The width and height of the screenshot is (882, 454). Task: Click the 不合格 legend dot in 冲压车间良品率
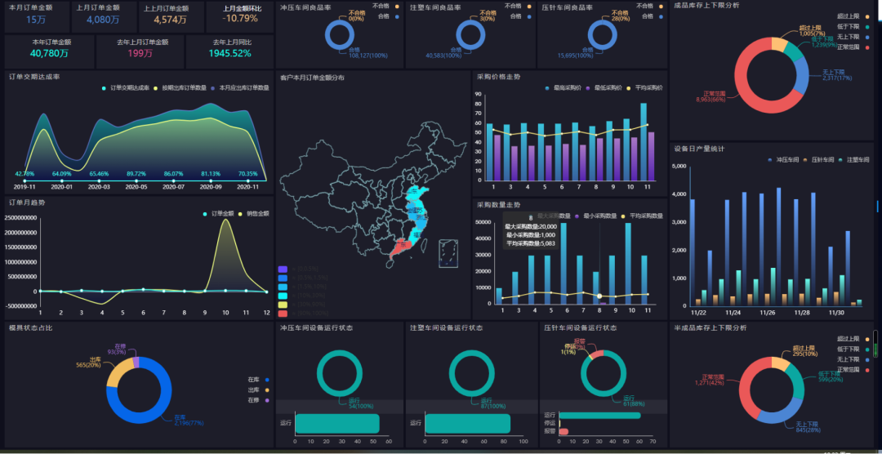[397, 7]
